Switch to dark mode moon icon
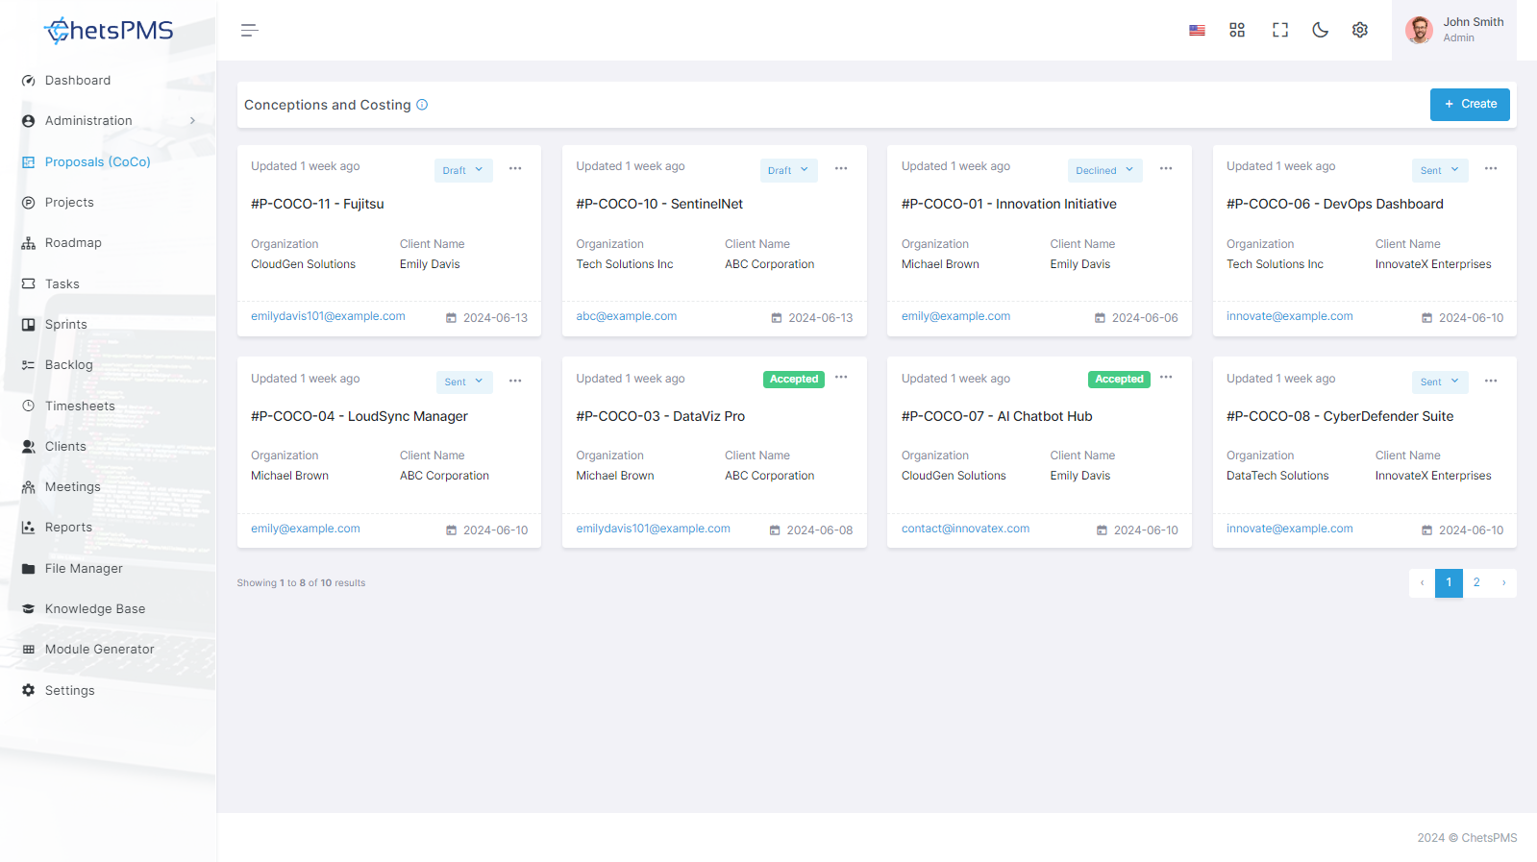Viewport: 1537px width, 862px height. tap(1320, 31)
